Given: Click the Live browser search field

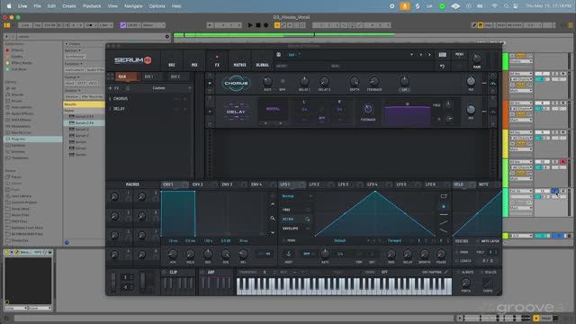Looking at the screenshot, I should click(92, 36).
